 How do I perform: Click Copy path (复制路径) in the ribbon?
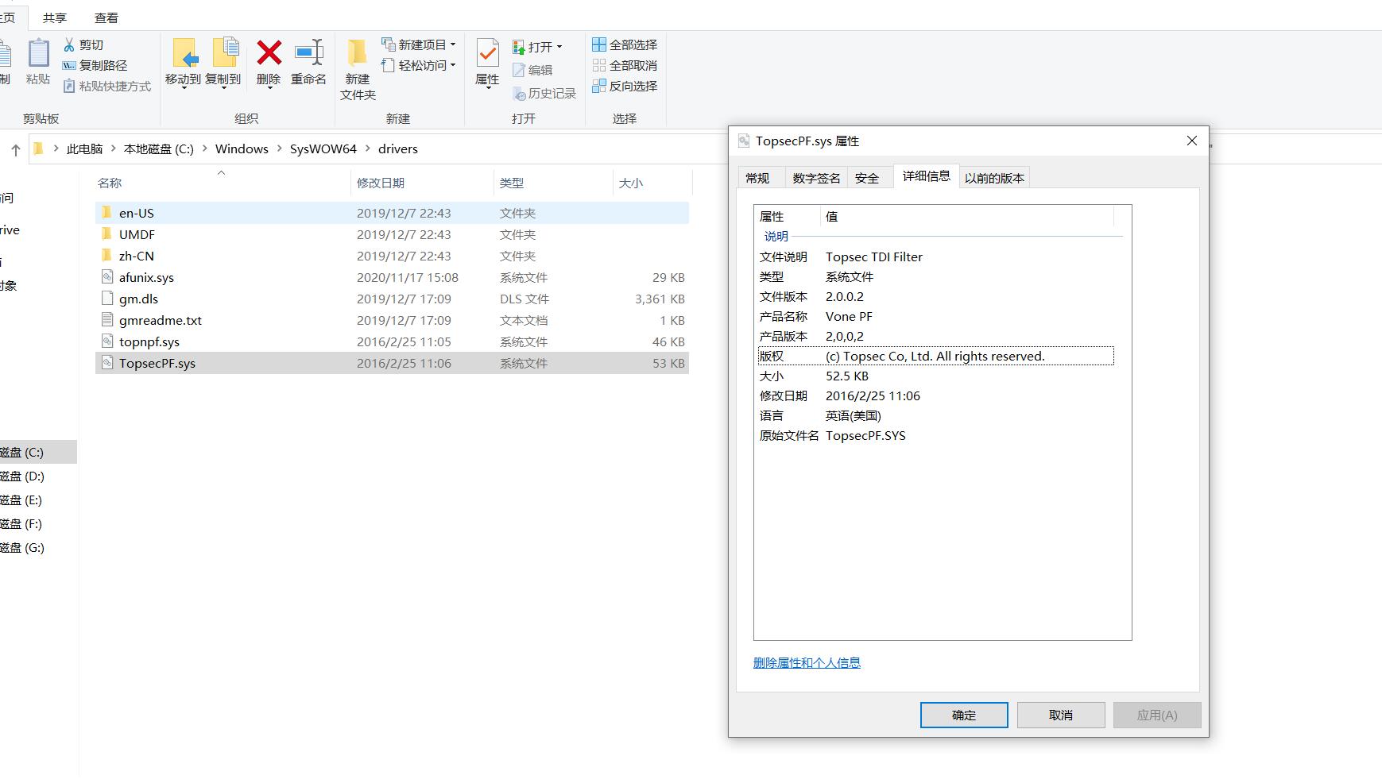pos(95,66)
